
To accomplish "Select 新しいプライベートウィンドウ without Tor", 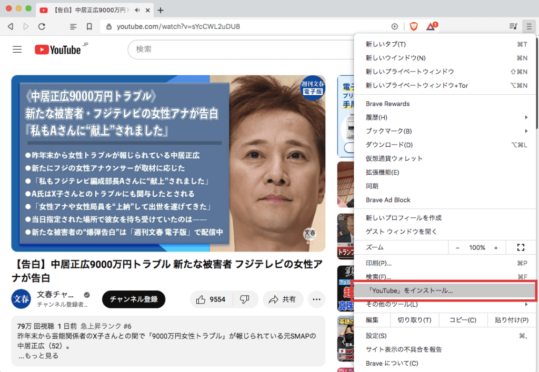I will (445, 72).
